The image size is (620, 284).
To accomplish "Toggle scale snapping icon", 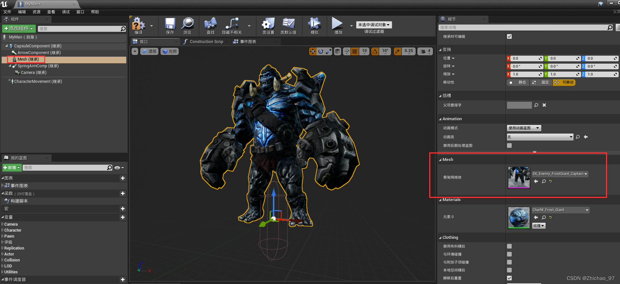I will (397, 51).
